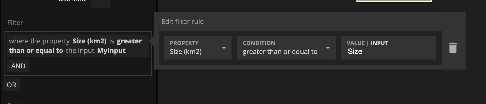486x104 pixels.
Task: Toggle the Use limit checkbox
Action: (101, 3)
